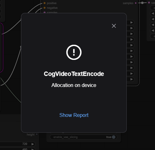Screen dimensions: 155x150
Task: Click the Allocation on device message
Action: point(74,85)
